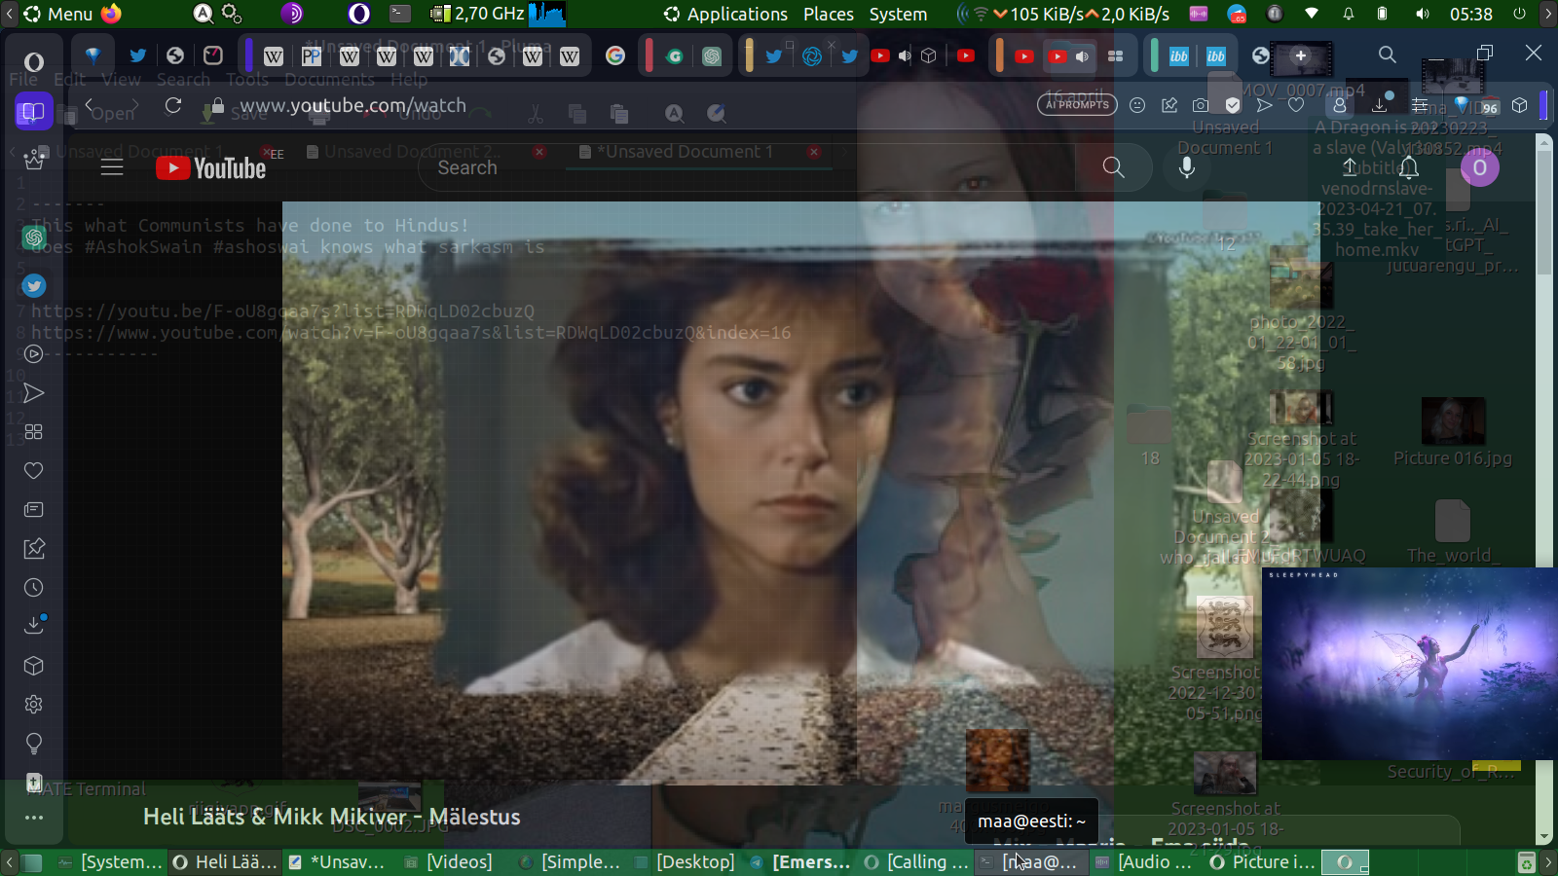
Task: Switch to the Google browser tab
Action: point(615,56)
